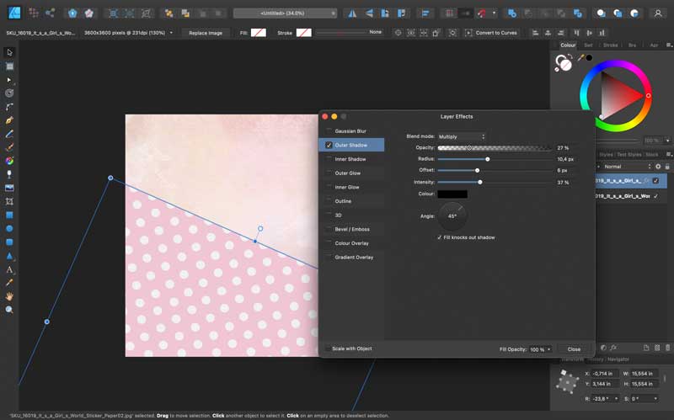Select the Transparency tool
This screenshot has height=420, width=674.
[x=9, y=174]
